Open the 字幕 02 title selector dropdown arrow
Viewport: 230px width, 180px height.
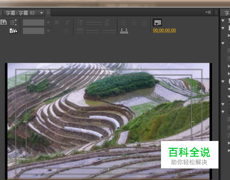pyautogui.click(x=41, y=13)
